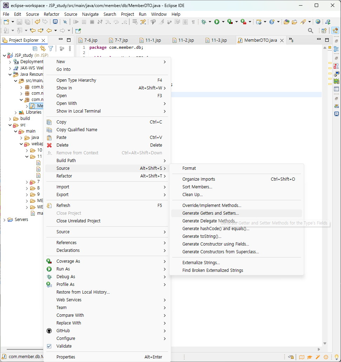Toggle the Pin Editor icon
Screen dimensions: 341x362
[x=78, y=31]
